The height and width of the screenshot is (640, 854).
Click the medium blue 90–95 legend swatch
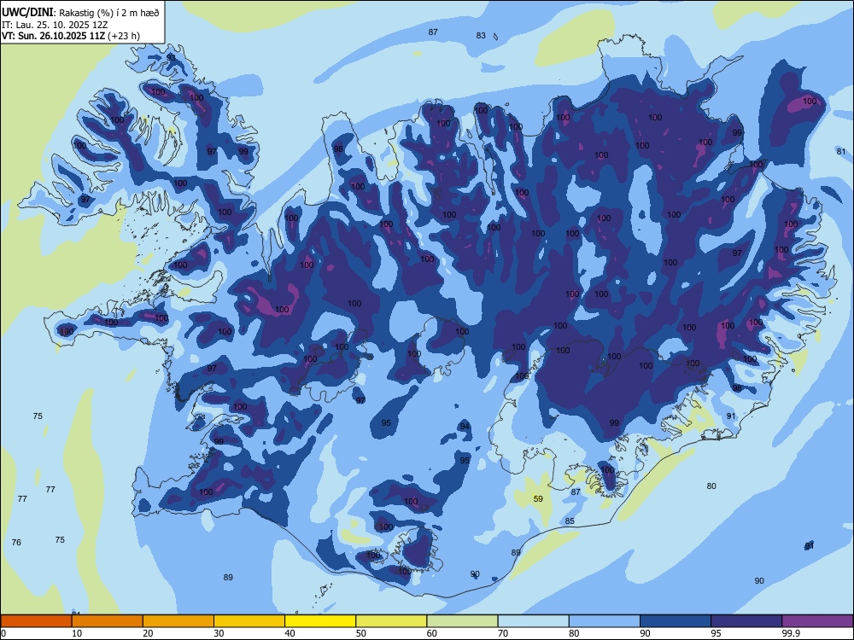coord(676,621)
